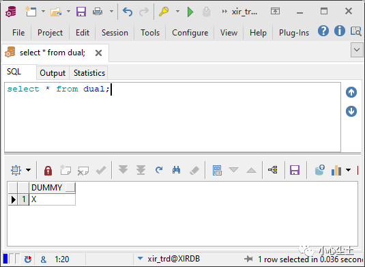Expand the quick access toolbar chevron

tap(224, 11)
